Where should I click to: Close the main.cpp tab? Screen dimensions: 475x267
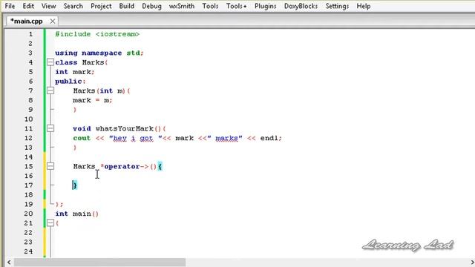tap(53, 22)
